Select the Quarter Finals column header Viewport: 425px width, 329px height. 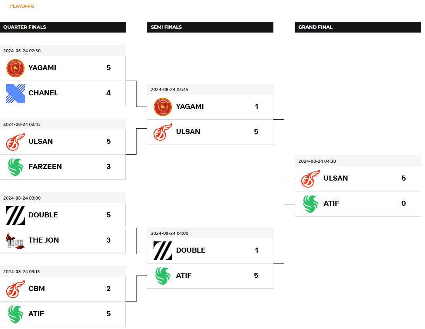(25, 27)
